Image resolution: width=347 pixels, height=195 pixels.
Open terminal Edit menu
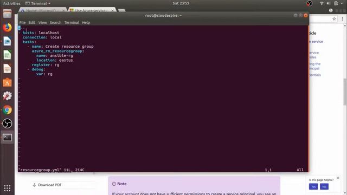click(32, 23)
